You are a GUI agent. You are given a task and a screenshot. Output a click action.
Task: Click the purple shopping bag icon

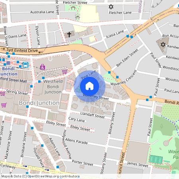(x=43, y=67)
